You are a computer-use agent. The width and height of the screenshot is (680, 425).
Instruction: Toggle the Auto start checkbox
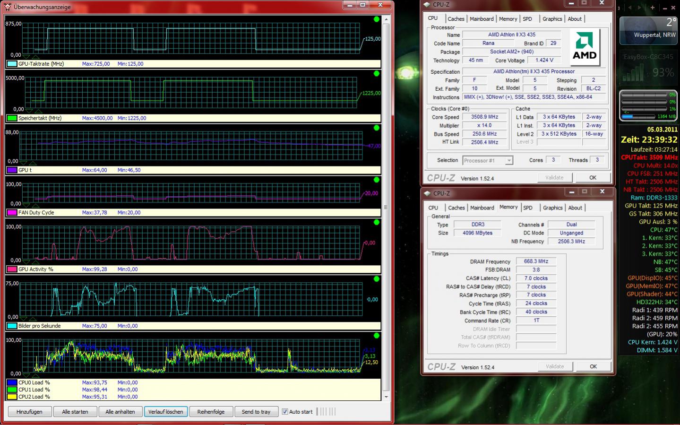[285, 412]
